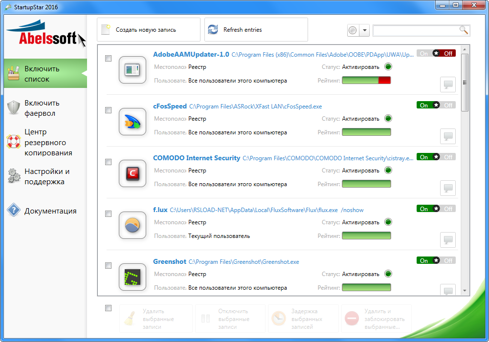489x342 pixels.
Task: Tick the checkbox for Greenshot
Action: coord(108,265)
